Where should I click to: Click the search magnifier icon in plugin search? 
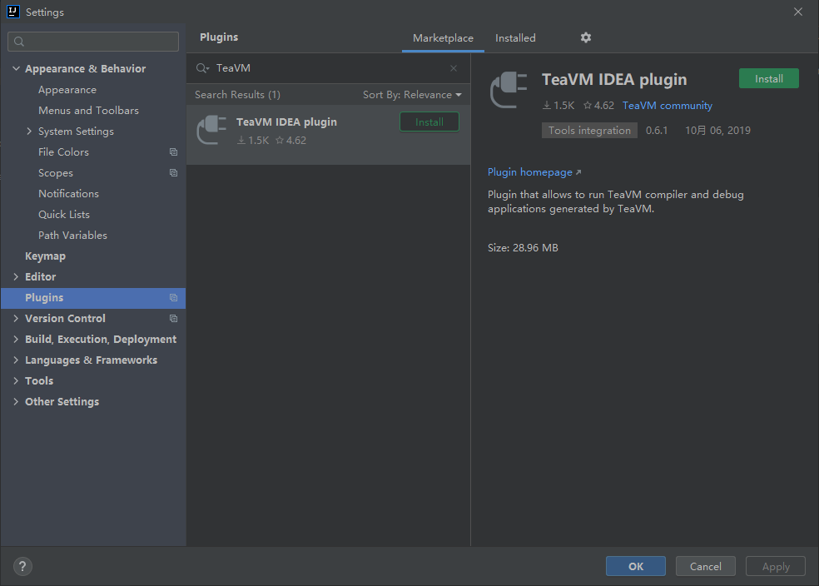(202, 68)
